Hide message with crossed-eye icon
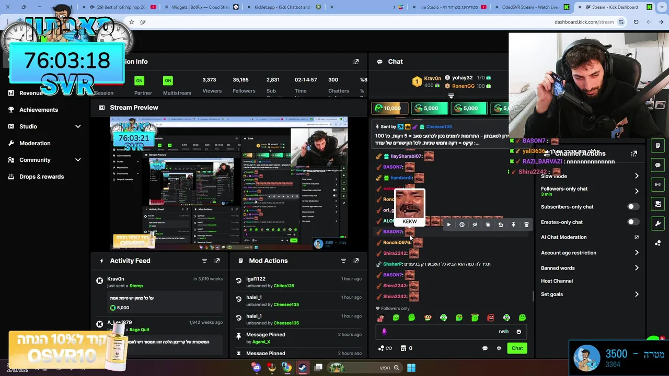Viewport: 669px width, 376px height. 475,225
